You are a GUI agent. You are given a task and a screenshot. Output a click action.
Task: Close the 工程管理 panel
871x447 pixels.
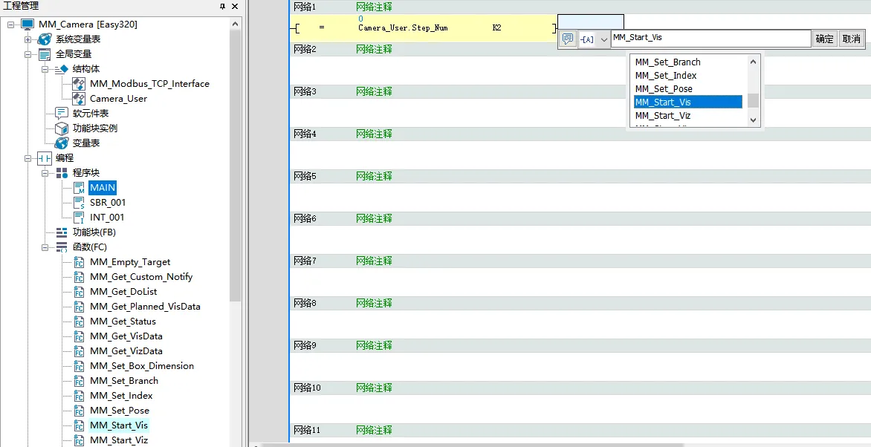click(235, 7)
